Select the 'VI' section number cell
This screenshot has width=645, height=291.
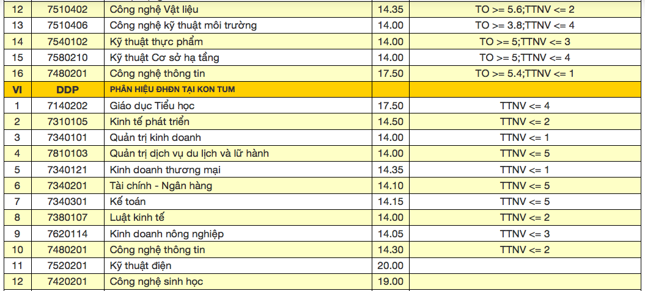click(17, 90)
